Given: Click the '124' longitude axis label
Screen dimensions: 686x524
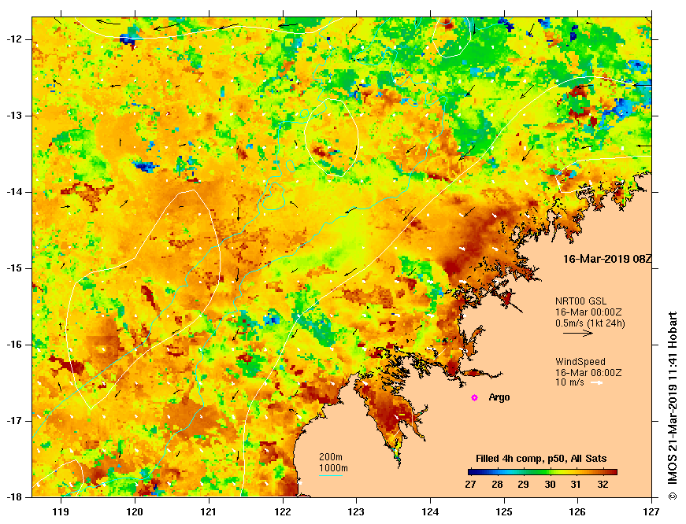Looking at the screenshot, I should (x=430, y=512).
